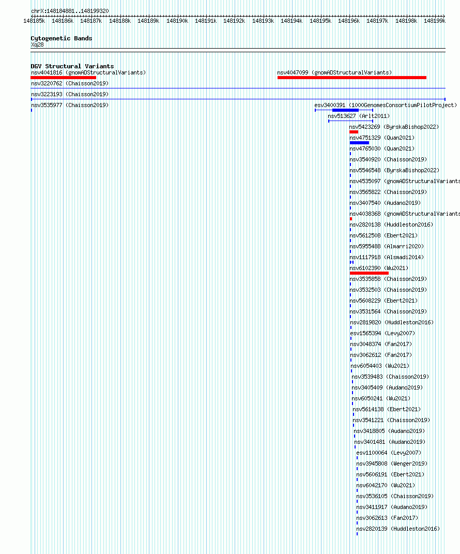Open nsv5423269 (ByrskaBishop2022) variant
460x554 pixels.
[x=394, y=127]
